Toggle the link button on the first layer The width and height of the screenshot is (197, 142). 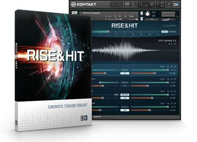[x=125, y=73]
